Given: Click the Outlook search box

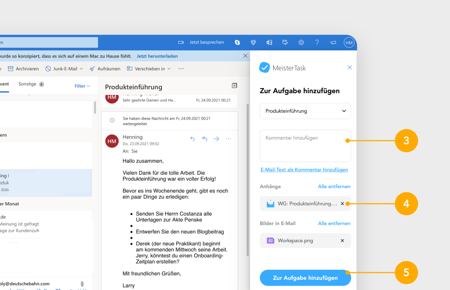Looking at the screenshot, I should pyautogui.click(x=49, y=42).
